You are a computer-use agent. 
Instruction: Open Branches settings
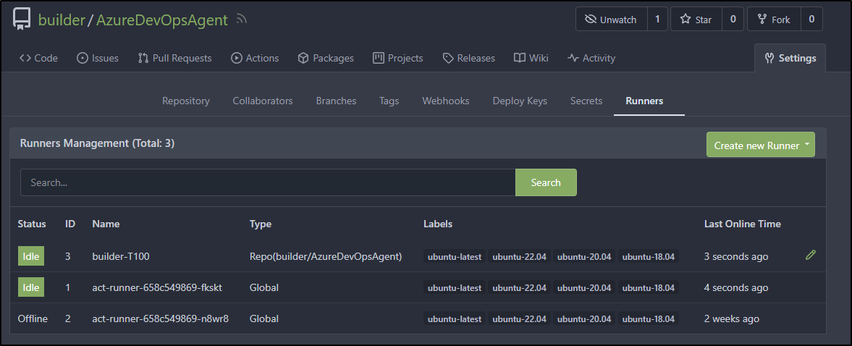337,101
